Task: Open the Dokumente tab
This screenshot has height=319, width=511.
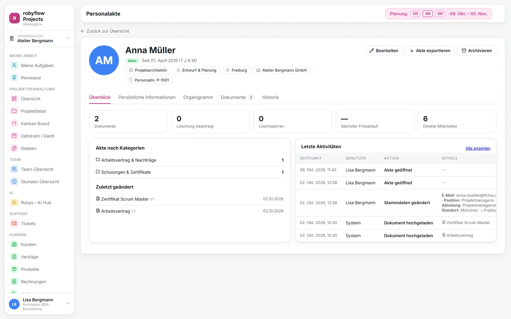Action: click(x=237, y=97)
